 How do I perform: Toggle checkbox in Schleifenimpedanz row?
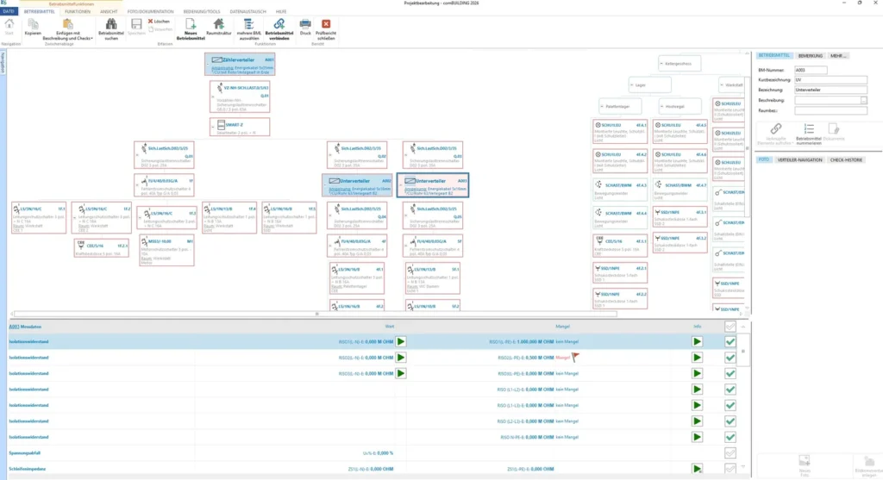(x=730, y=469)
